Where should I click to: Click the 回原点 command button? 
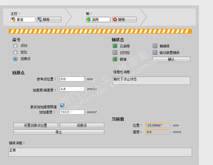tap(82, 125)
